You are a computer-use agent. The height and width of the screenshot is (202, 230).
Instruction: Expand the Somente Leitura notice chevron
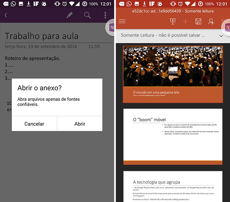tap(221, 36)
